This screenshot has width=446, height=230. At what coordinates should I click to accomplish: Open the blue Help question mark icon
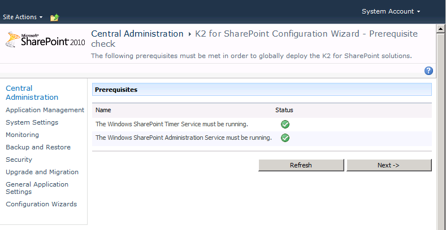428,70
